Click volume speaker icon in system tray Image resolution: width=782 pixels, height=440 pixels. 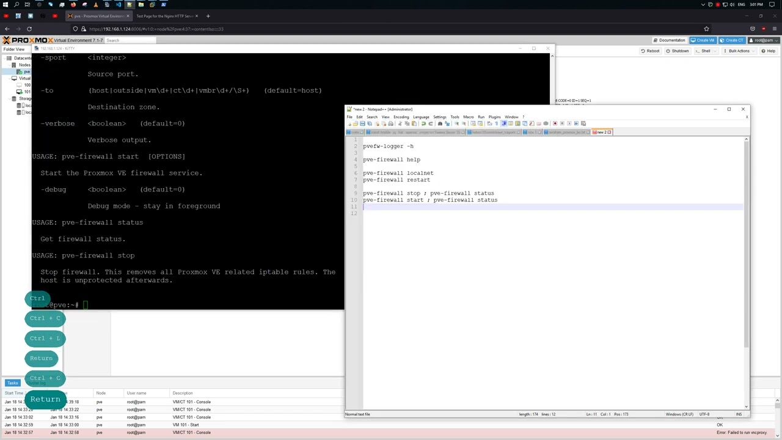732,4
